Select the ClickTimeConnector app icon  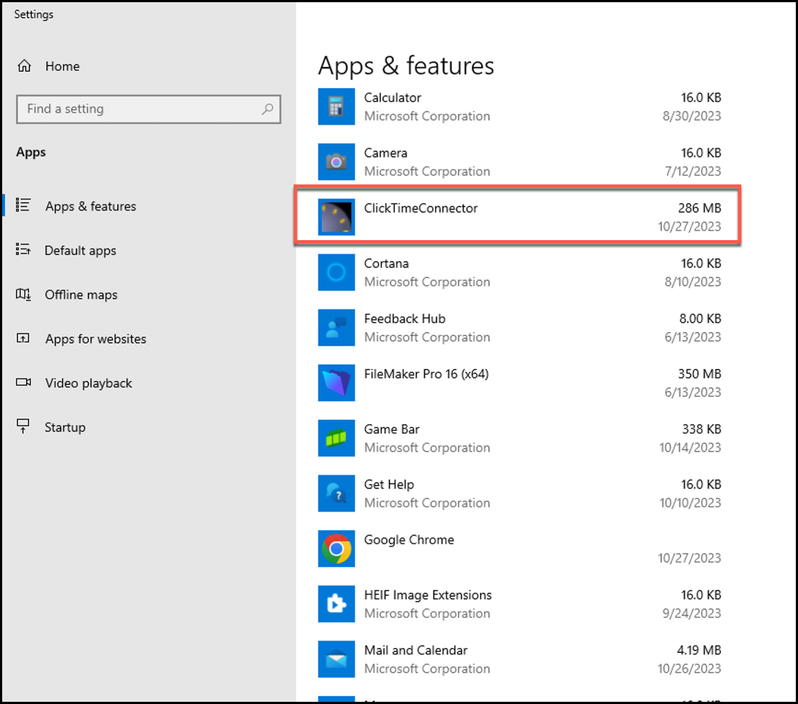click(x=337, y=217)
